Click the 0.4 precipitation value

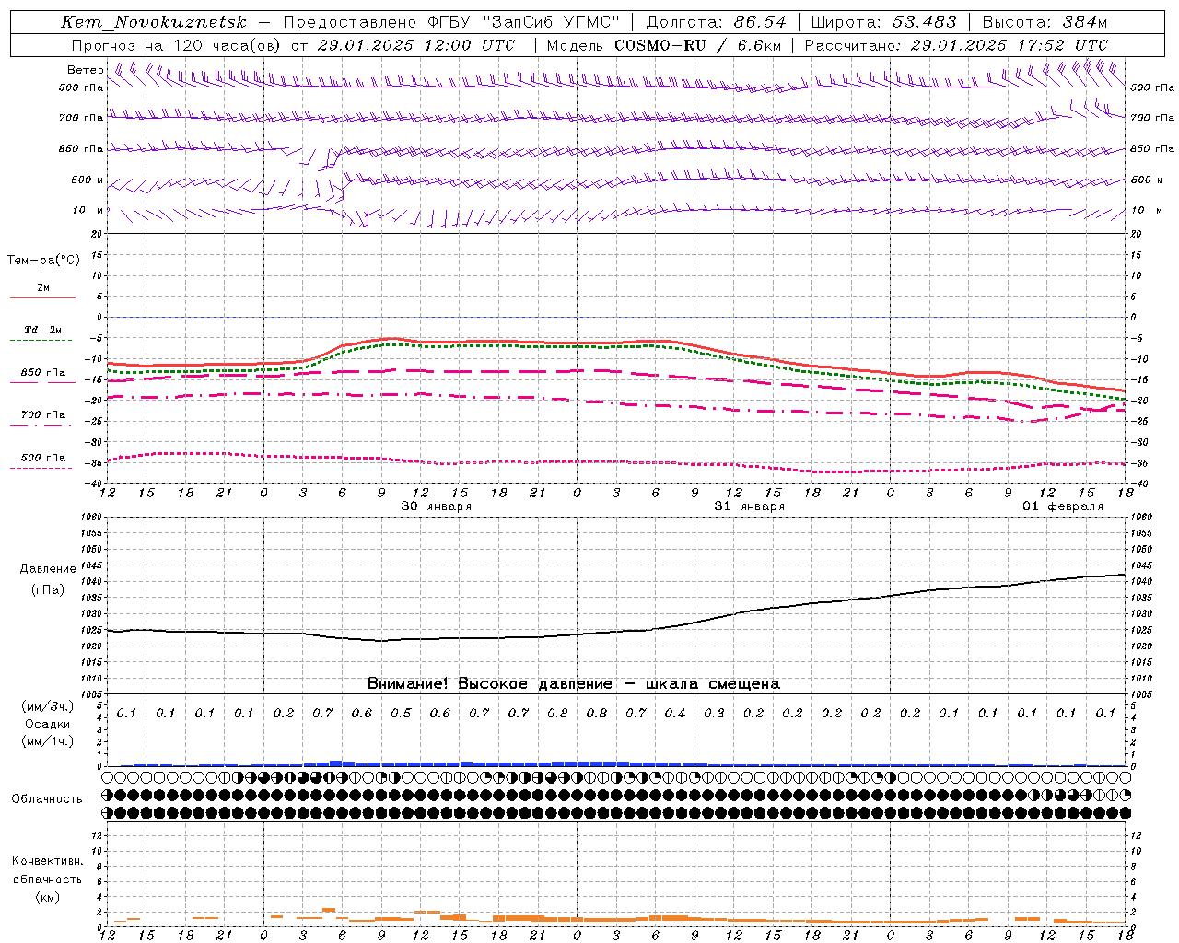coord(675,713)
